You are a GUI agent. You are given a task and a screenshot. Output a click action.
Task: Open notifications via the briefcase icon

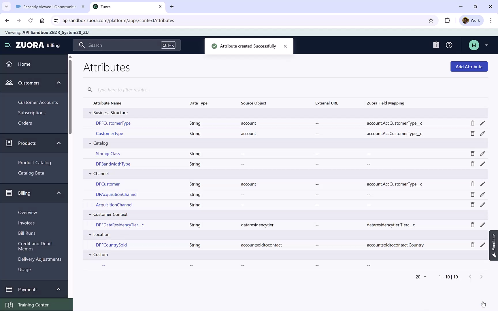pos(436,45)
